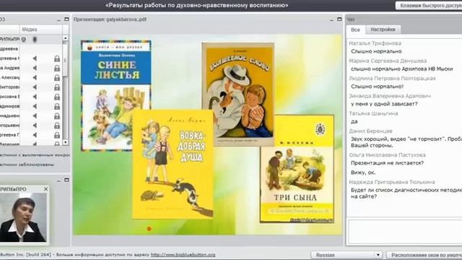462x260 pixels.
Task: Click lock icon in the 'Викторов' row
Action: pos(57,87)
